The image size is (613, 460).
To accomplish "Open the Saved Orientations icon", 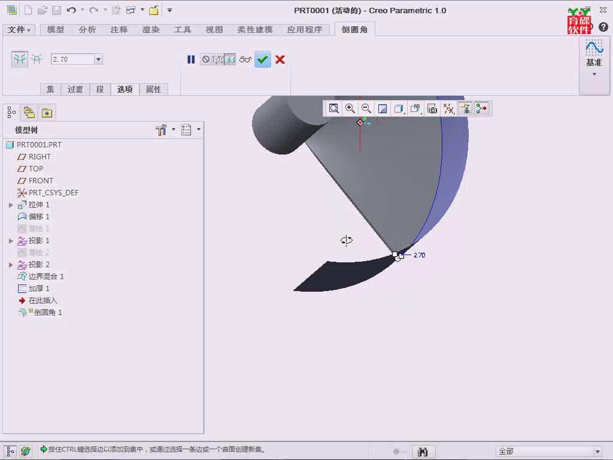I will (x=415, y=108).
